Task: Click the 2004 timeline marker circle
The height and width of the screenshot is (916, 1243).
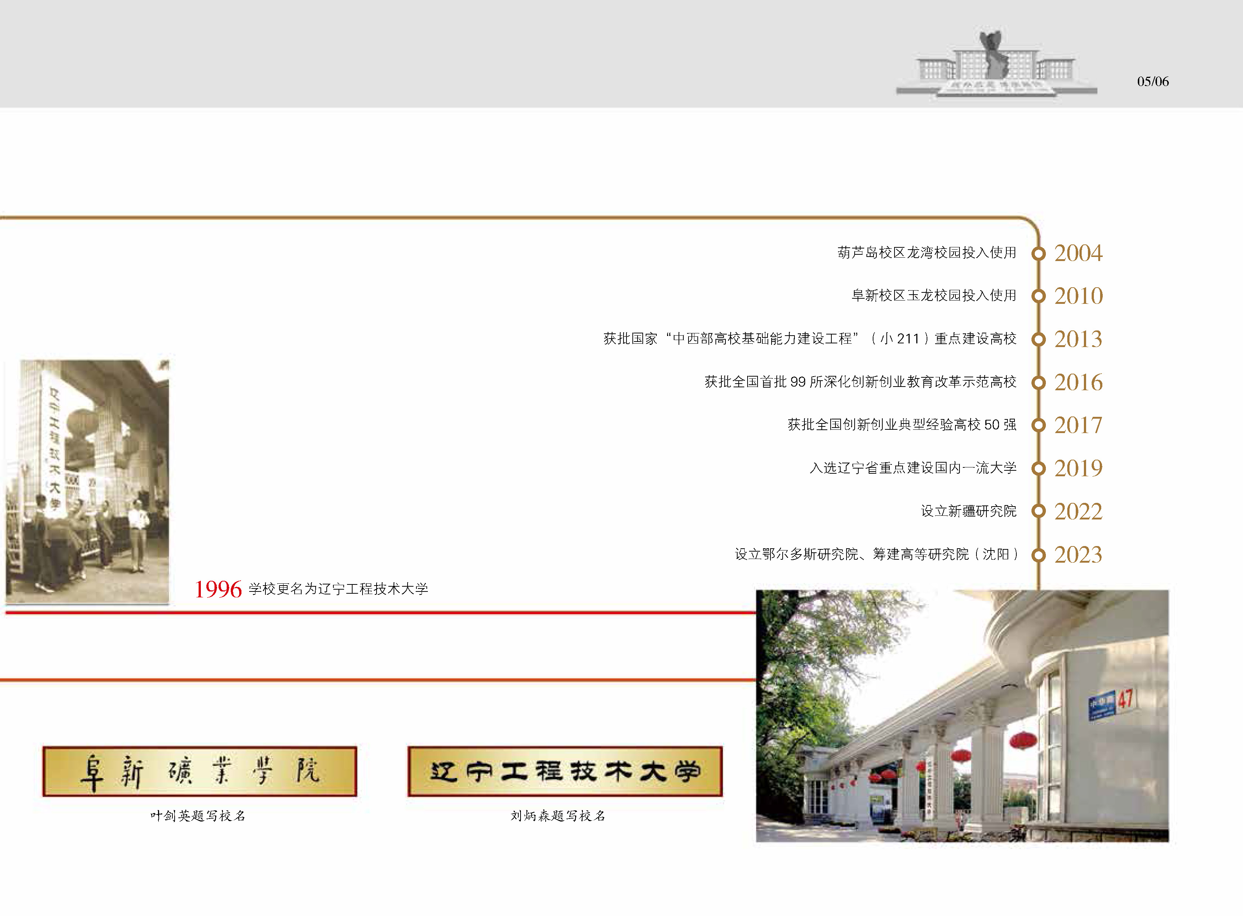Action: coord(1038,253)
